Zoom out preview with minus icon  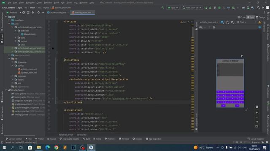pyautogui.click(x=257, y=117)
